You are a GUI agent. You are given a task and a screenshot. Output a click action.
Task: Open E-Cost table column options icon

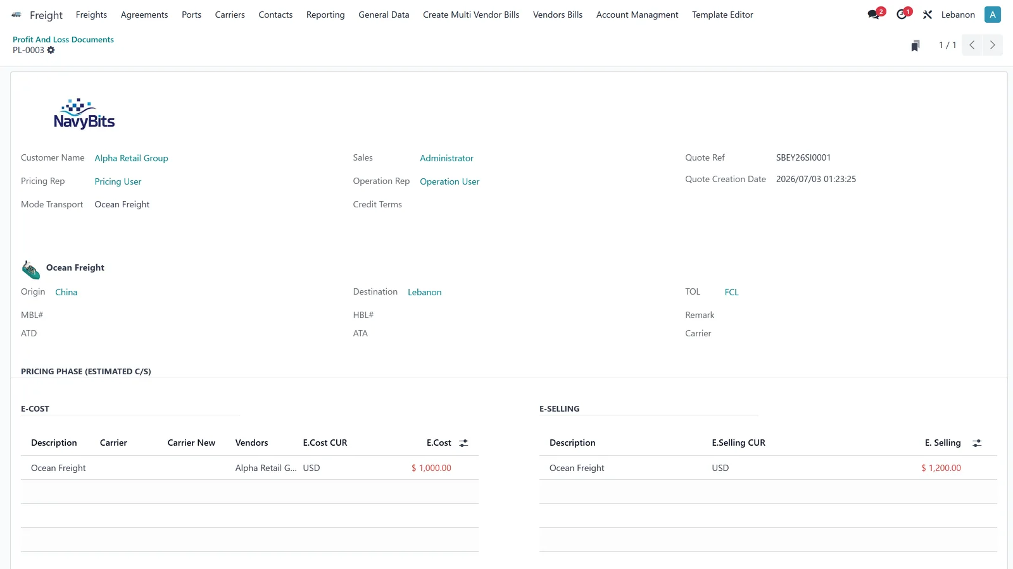(463, 443)
